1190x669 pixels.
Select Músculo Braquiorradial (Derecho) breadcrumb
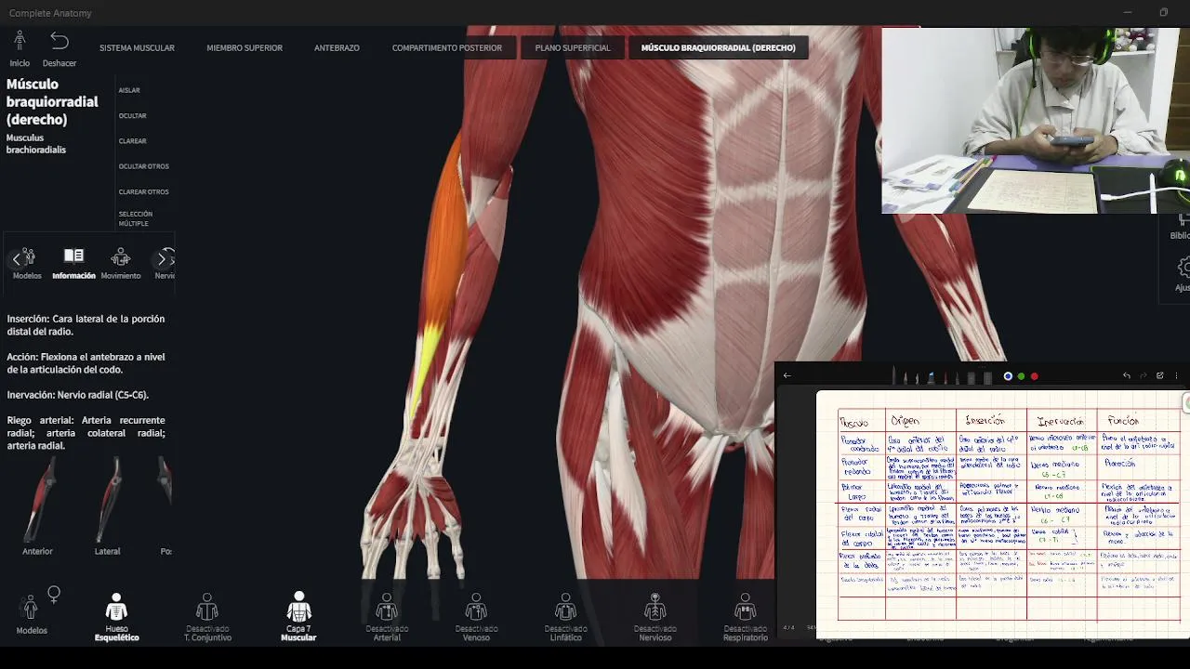(719, 47)
